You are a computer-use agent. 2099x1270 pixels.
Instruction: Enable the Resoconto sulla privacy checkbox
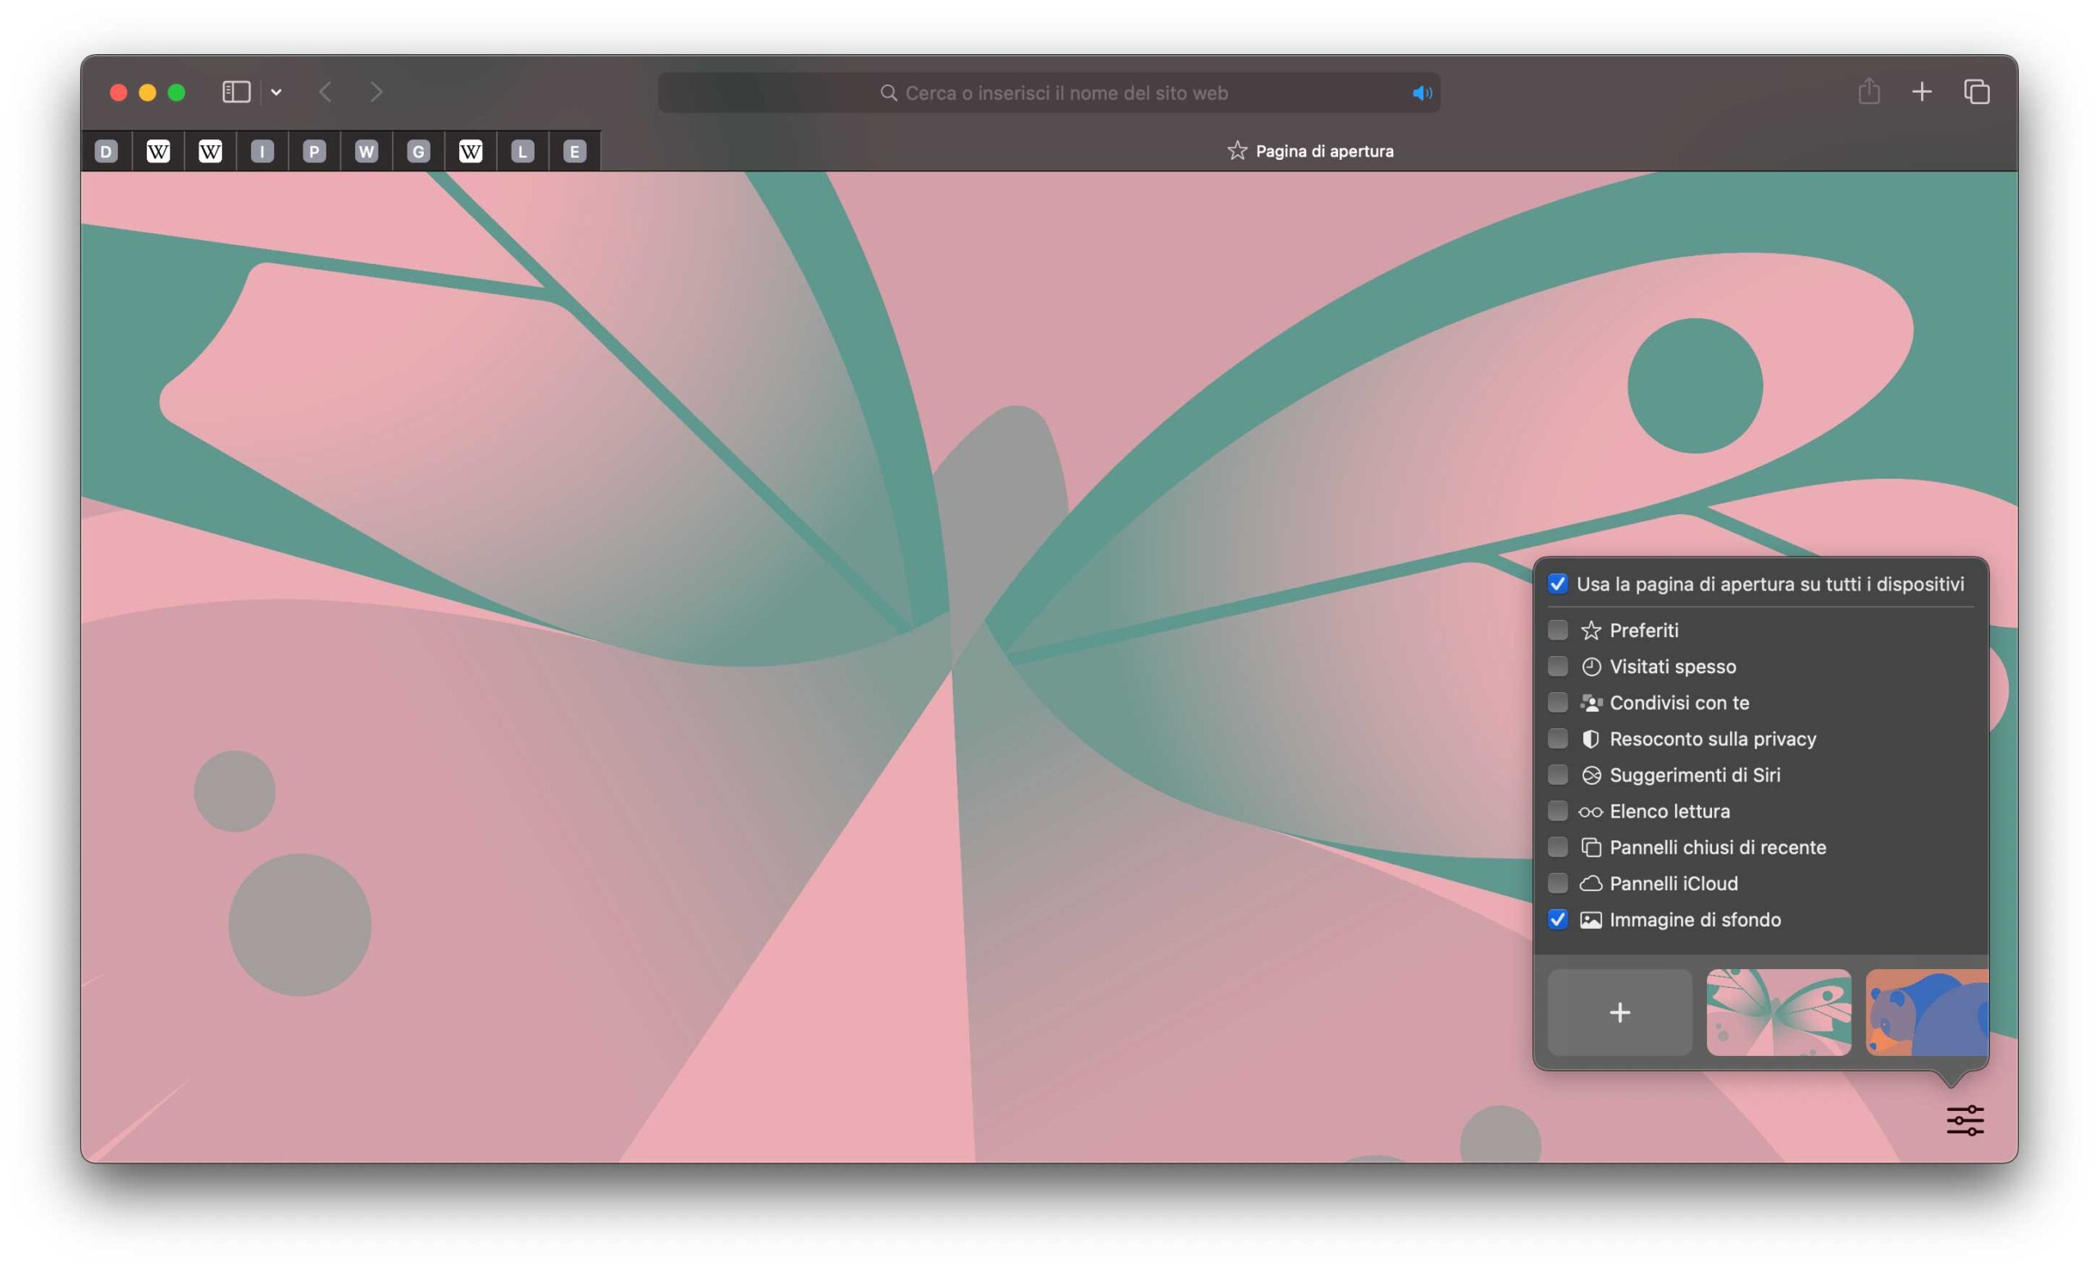pyautogui.click(x=1557, y=739)
